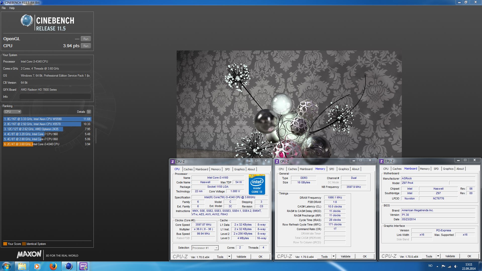Select ranking entry Xeon CPU X5570
482x271 pixels.
click(47, 124)
